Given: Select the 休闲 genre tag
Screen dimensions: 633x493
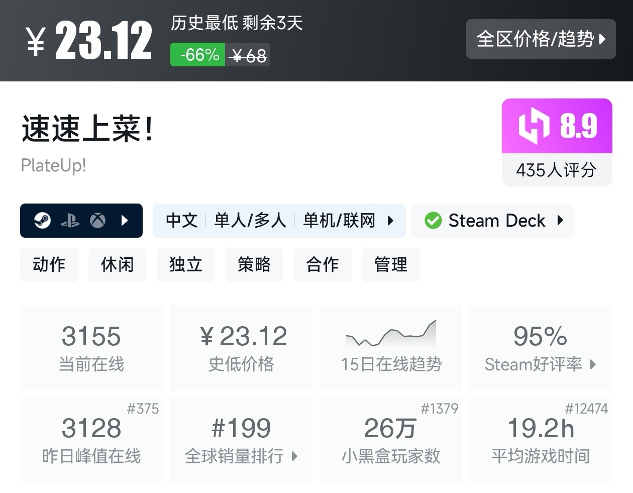Looking at the screenshot, I should point(118,264).
